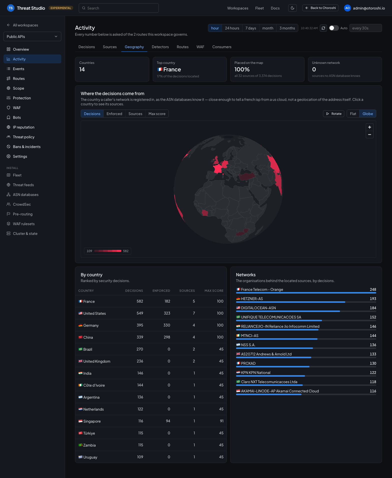Click the Events list icon in sidebar
The image size is (392, 478).
click(8, 69)
